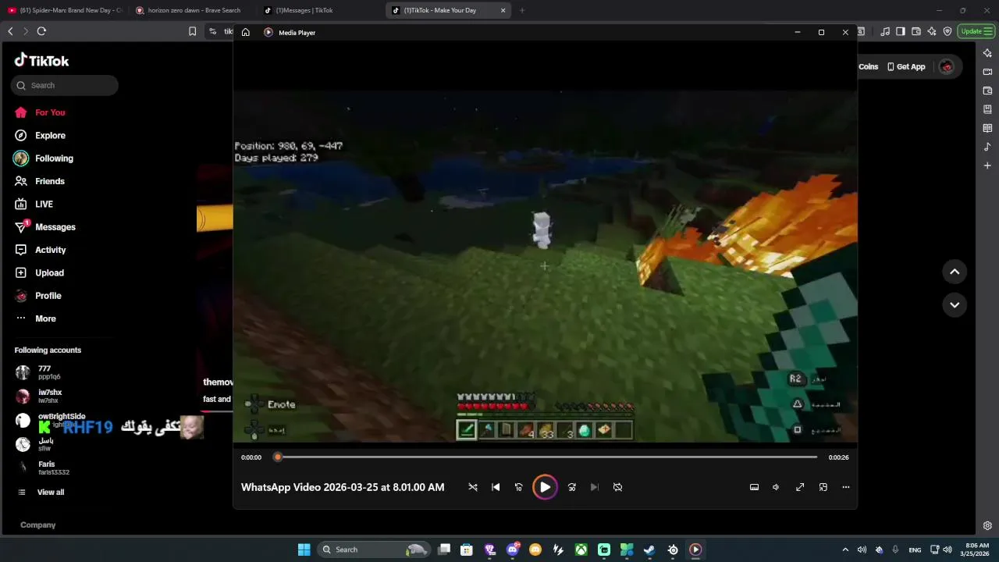
Task: Add item to Brave sidebar
Action: point(987,165)
